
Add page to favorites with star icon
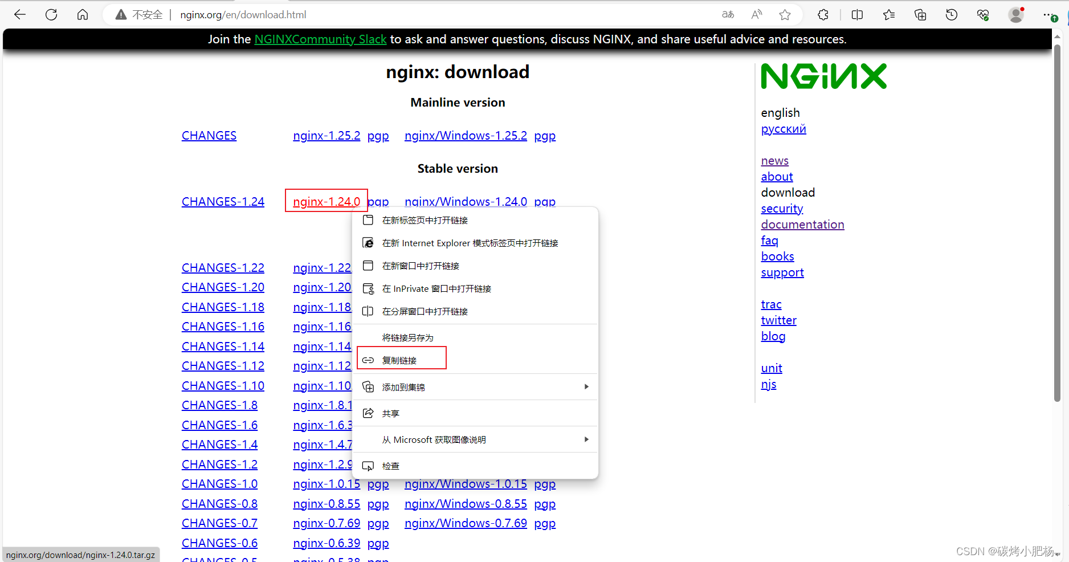click(785, 15)
